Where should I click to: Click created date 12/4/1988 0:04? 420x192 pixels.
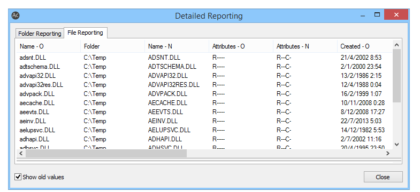[x=361, y=85]
